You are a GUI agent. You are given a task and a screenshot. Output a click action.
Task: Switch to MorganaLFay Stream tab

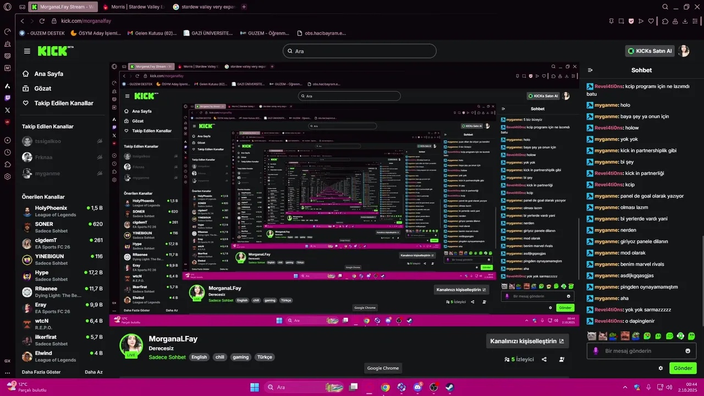pyautogui.click(x=62, y=7)
